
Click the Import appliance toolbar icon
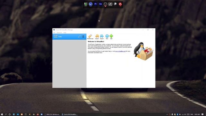pyautogui.click(x=97, y=37)
